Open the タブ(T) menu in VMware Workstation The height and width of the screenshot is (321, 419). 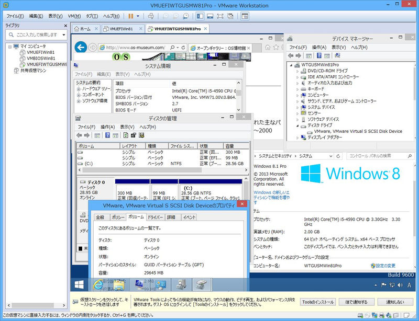[x=92, y=16]
